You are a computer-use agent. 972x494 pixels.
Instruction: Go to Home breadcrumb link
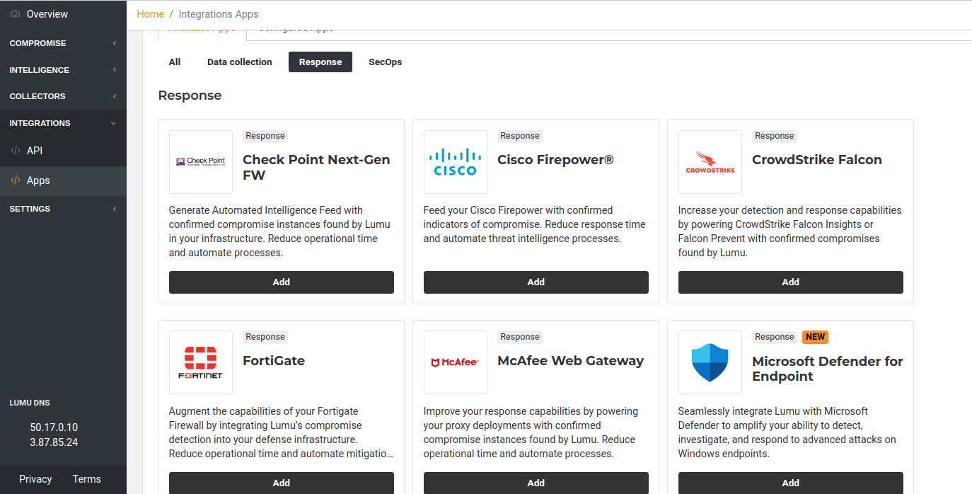click(x=150, y=14)
